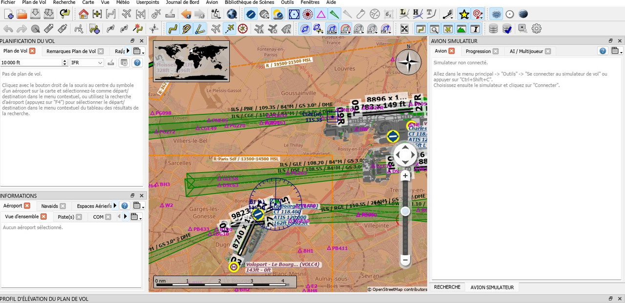Toggle the H airways button
The width and height of the screenshot is (625, 303).
coord(417,14)
